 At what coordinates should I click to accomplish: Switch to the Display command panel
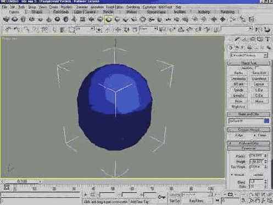click(x=260, y=39)
